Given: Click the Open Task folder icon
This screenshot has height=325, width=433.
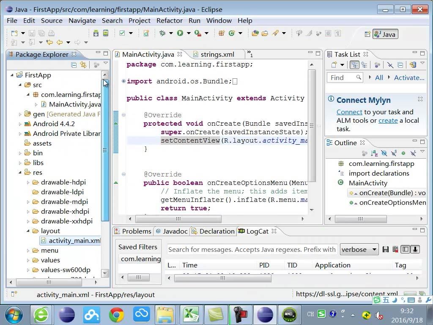Looking at the screenshot, I should [265, 33].
